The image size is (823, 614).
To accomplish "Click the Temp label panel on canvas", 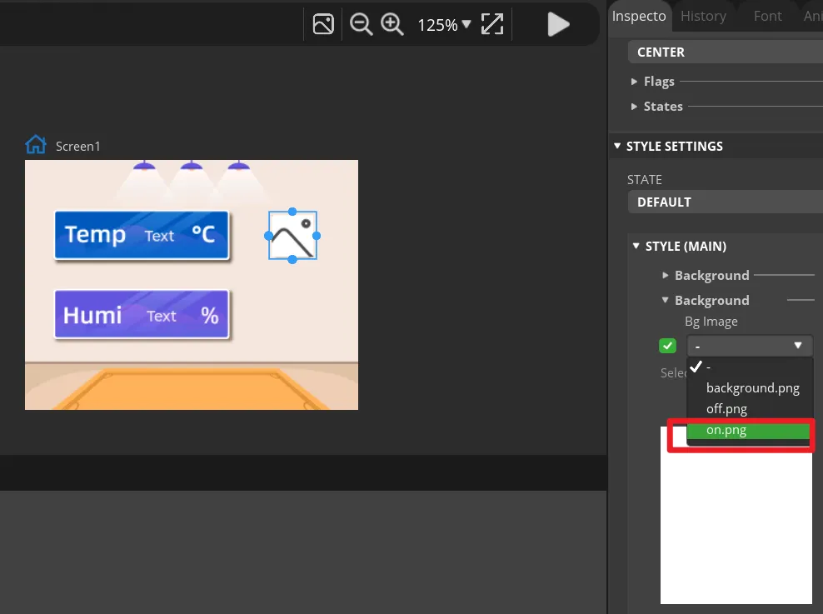I will (x=142, y=235).
